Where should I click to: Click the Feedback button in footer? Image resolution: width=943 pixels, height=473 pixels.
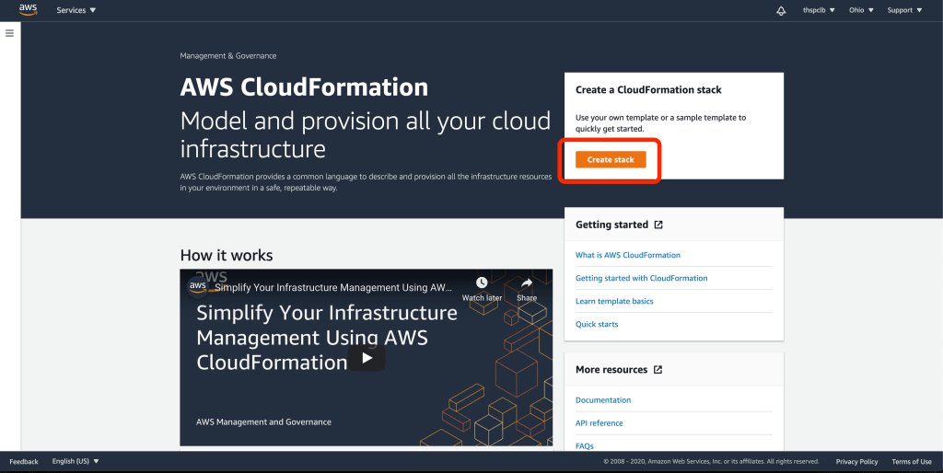click(x=24, y=461)
